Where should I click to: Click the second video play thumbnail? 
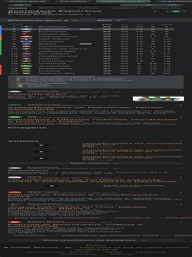pyautogui.click(x=41, y=152)
